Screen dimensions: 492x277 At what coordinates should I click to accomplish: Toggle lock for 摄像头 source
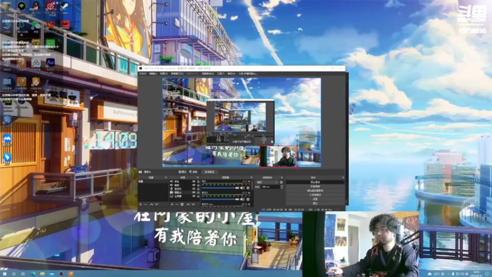[x=198, y=192]
